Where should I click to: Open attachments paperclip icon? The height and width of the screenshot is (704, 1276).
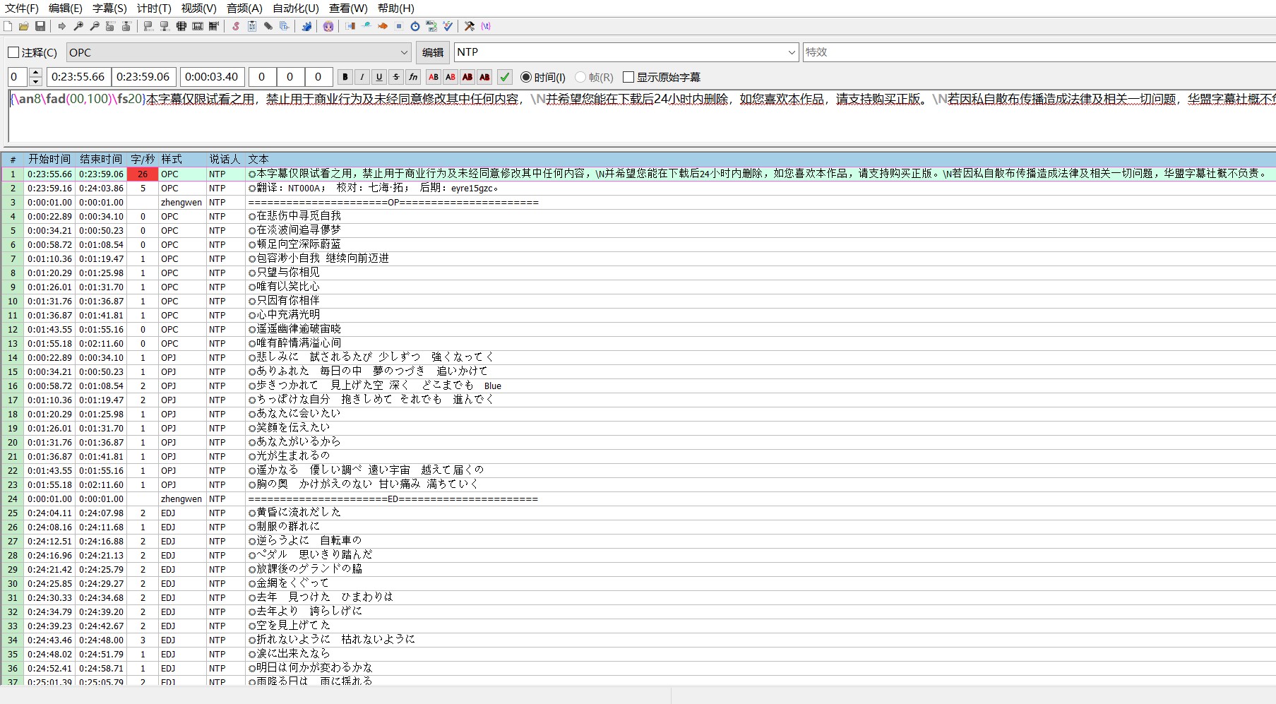coord(268,26)
